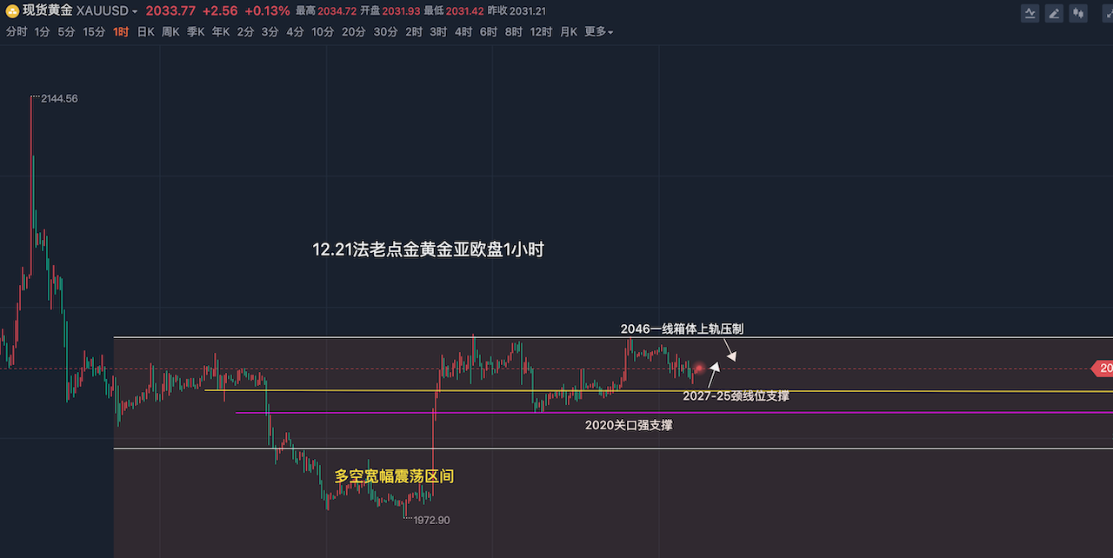This screenshot has height=558, width=1113.
Task: Click the 2144.56 high price label
Action: [59, 99]
